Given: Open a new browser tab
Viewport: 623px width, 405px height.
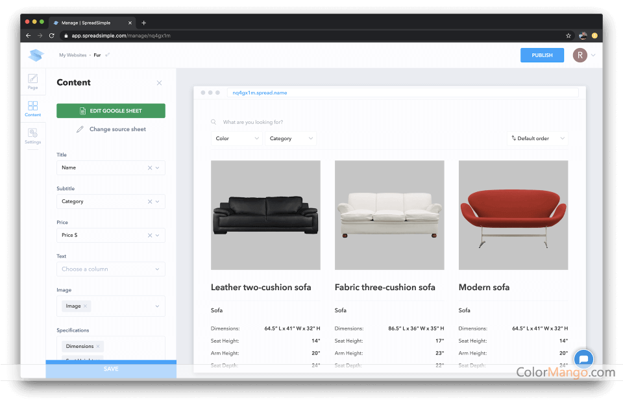Looking at the screenshot, I should pos(144,23).
